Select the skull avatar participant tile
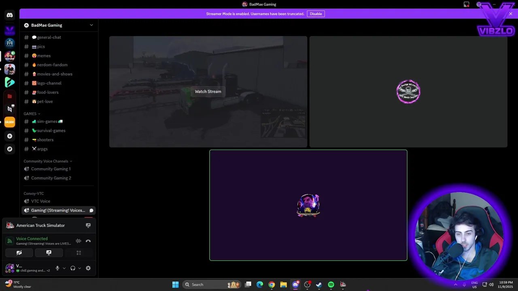The height and width of the screenshot is (291, 518). pyautogui.click(x=408, y=92)
